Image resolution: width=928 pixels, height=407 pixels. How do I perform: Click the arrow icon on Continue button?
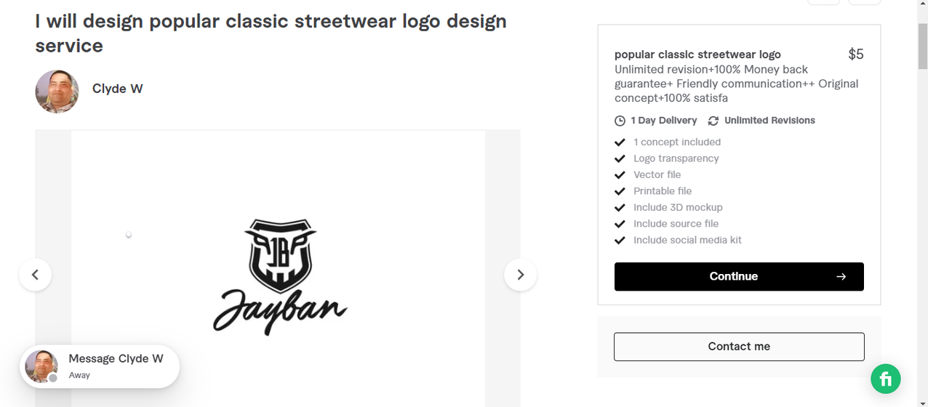click(x=841, y=276)
